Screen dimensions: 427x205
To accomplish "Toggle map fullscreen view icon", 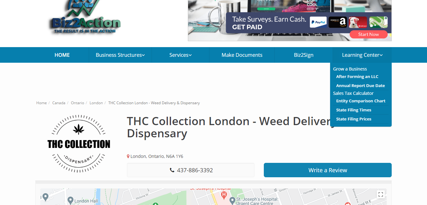I will coord(381,194).
